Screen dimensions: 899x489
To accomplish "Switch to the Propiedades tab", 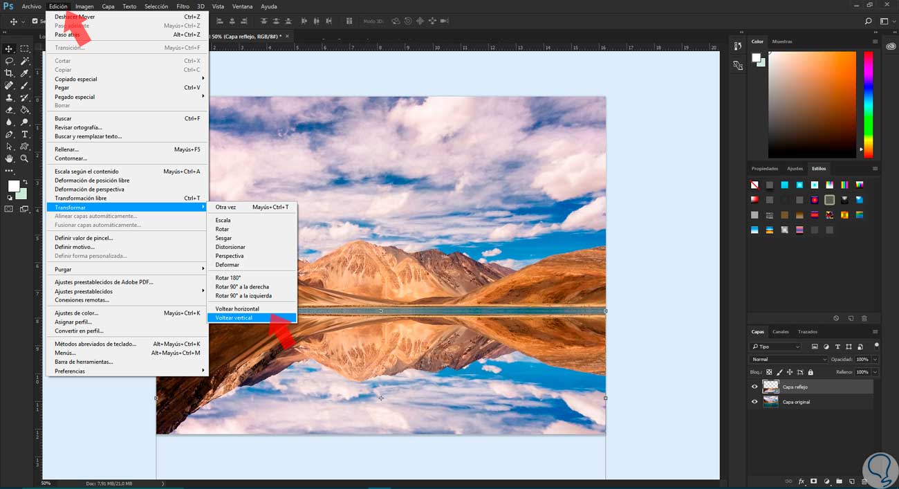I will (x=765, y=169).
